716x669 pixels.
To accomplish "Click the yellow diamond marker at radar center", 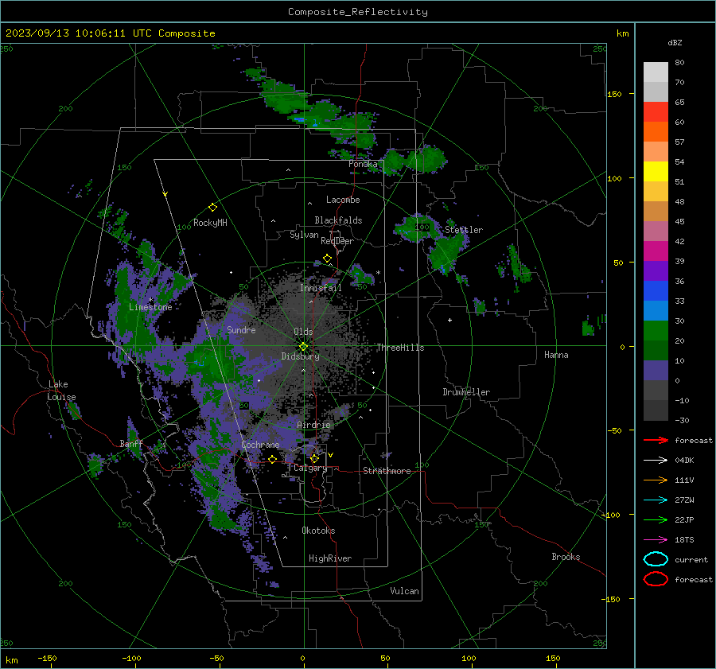I will pyautogui.click(x=303, y=347).
